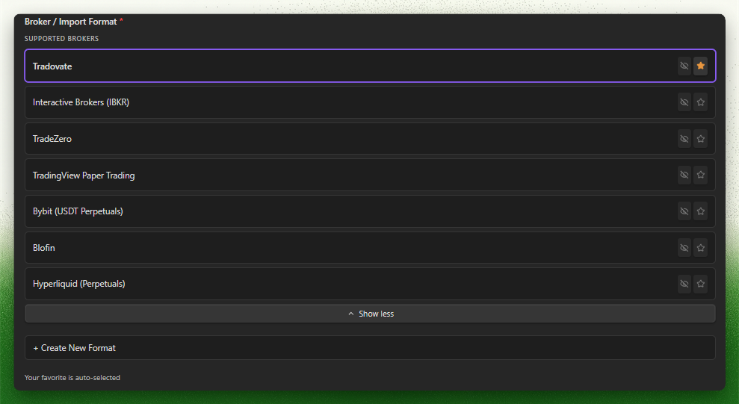Hide the TradeZero broker entry
Viewport: 739px width, 404px height.
[684, 139]
